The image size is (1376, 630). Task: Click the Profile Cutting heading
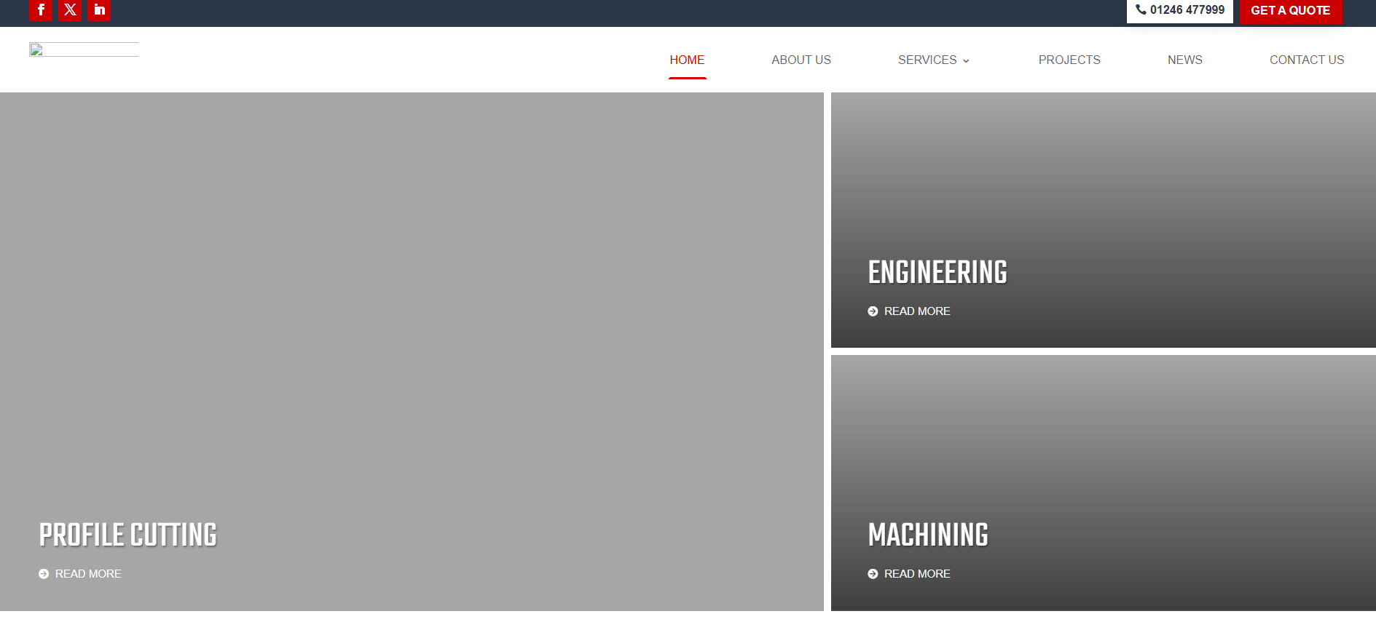click(x=128, y=535)
